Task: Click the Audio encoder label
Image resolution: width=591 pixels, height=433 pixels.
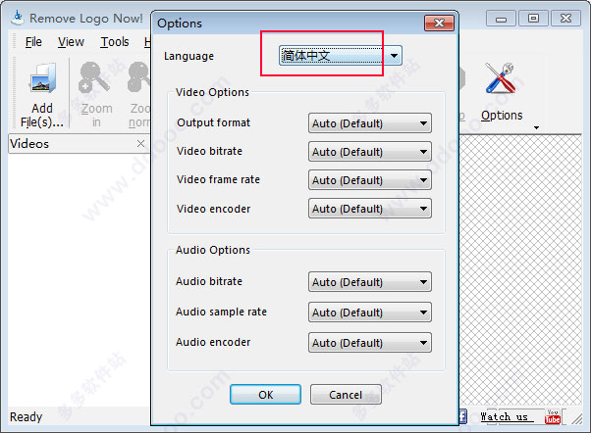Action: point(213,342)
